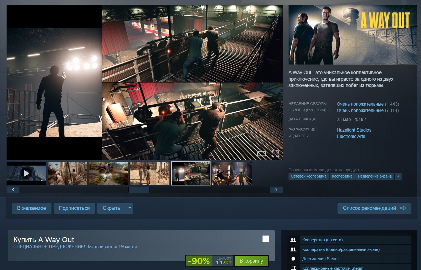
Task: Click the Windows platform icon
Action: click(266, 239)
